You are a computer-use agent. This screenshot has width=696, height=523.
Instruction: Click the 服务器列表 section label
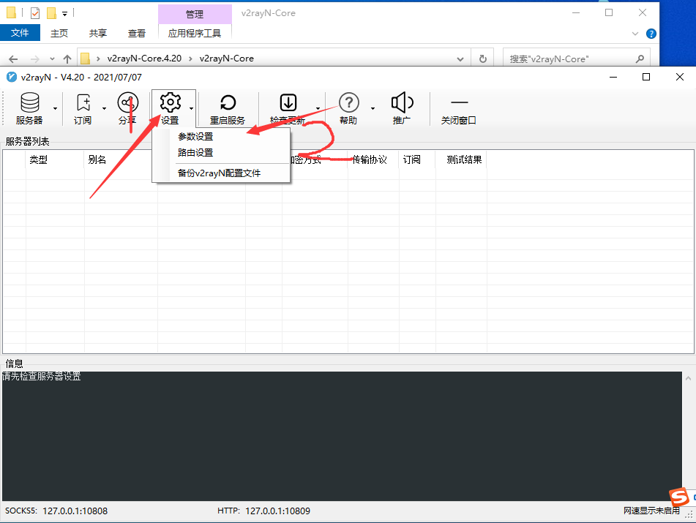[x=28, y=141]
